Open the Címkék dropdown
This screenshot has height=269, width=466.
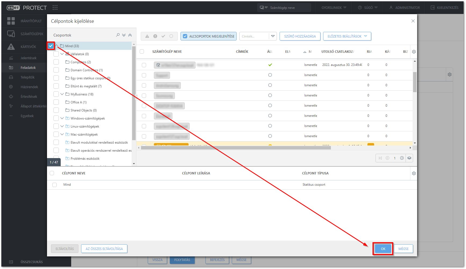[x=273, y=36]
